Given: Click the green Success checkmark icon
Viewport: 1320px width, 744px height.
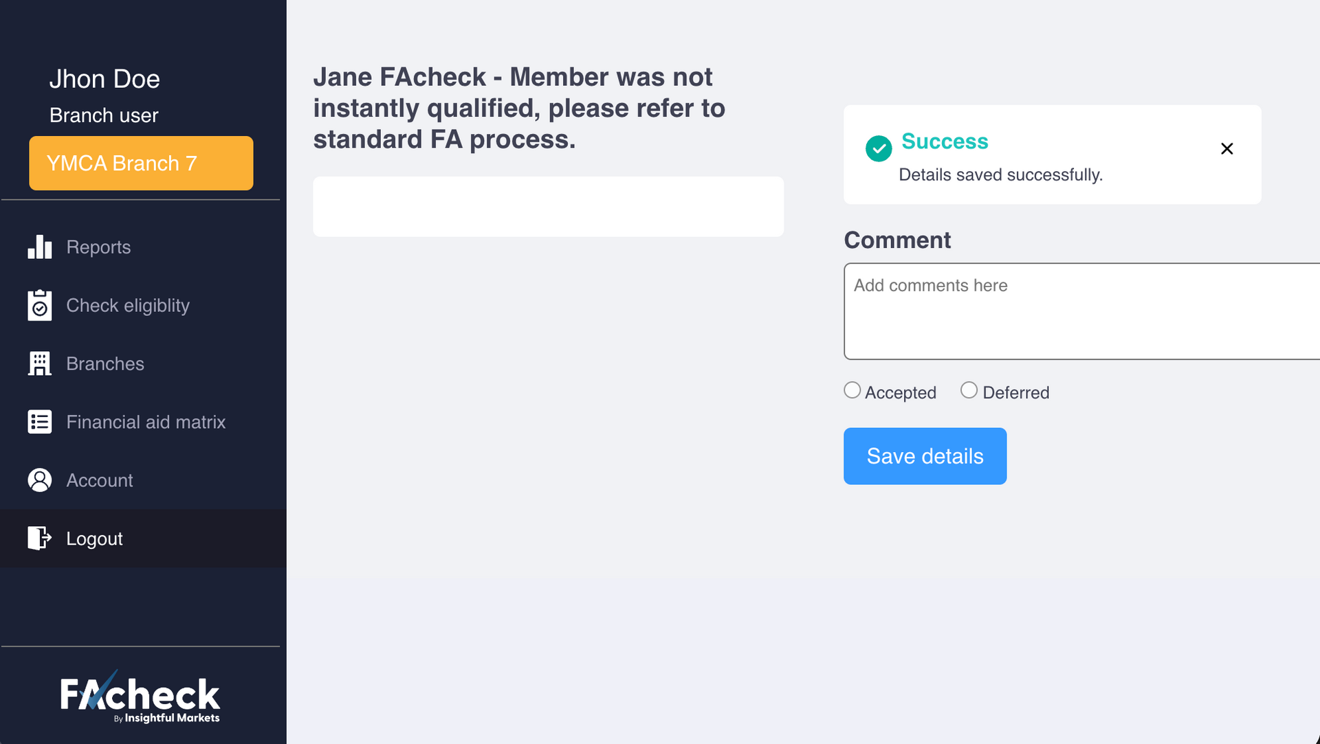Looking at the screenshot, I should coord(879,148).
